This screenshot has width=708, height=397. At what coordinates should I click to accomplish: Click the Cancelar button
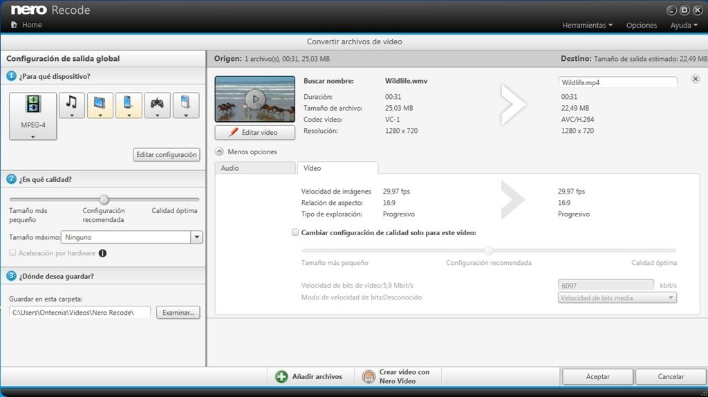pos(671,377)
